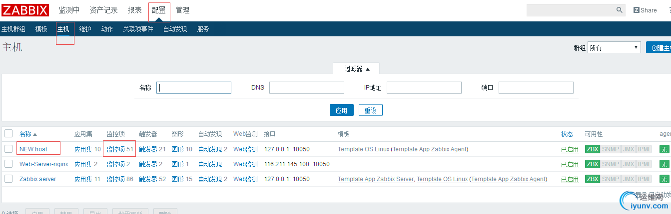Click the search magnifier icon
Screen dimensions: 671x214
(620, 10)
